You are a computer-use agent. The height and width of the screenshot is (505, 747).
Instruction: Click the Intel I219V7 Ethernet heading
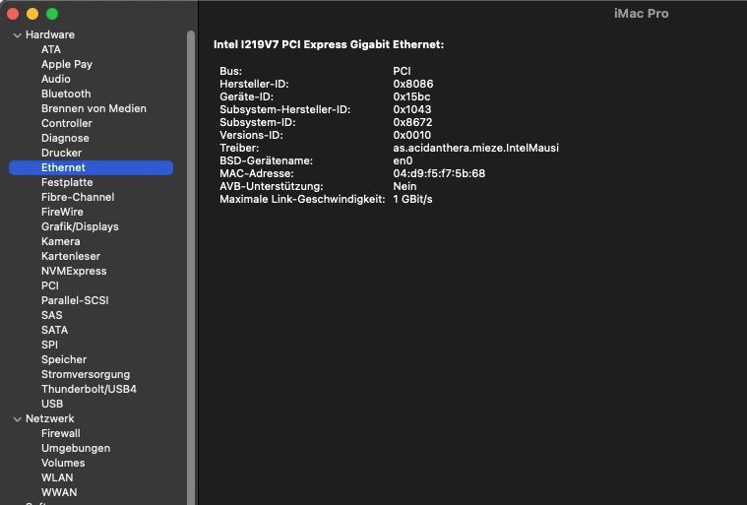329,44
